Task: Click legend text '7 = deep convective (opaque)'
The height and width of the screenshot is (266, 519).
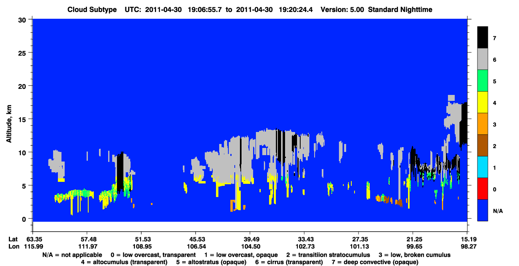Action: coord(375,262)
